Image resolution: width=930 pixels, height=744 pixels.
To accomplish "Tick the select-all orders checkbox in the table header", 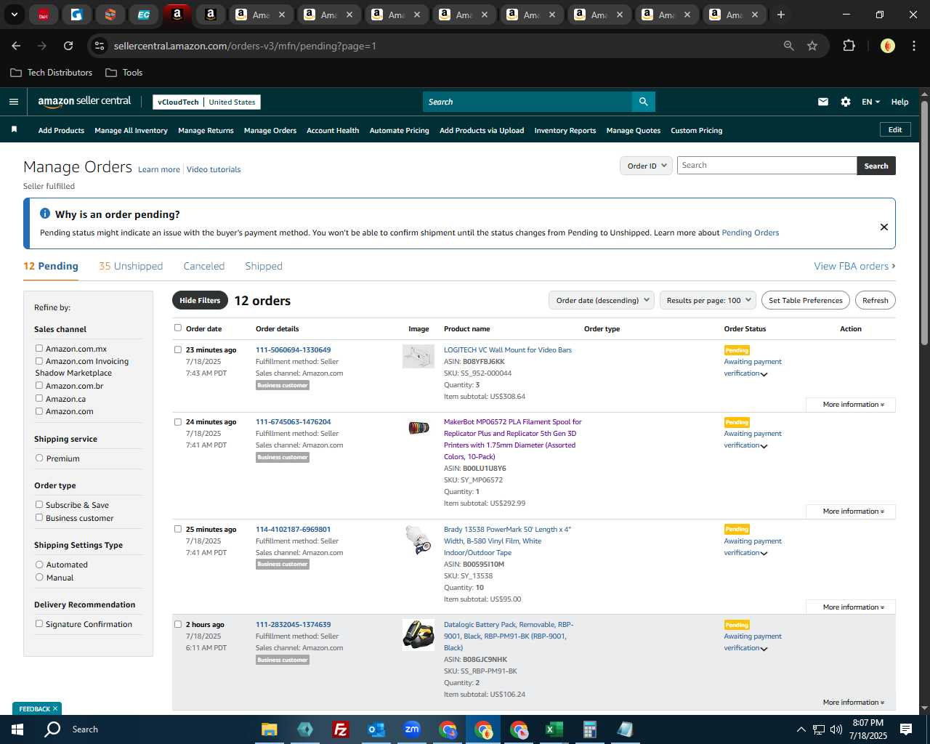I will 178,328.
